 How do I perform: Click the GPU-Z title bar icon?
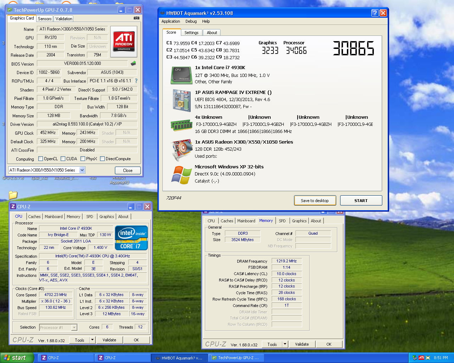point(10,10)
